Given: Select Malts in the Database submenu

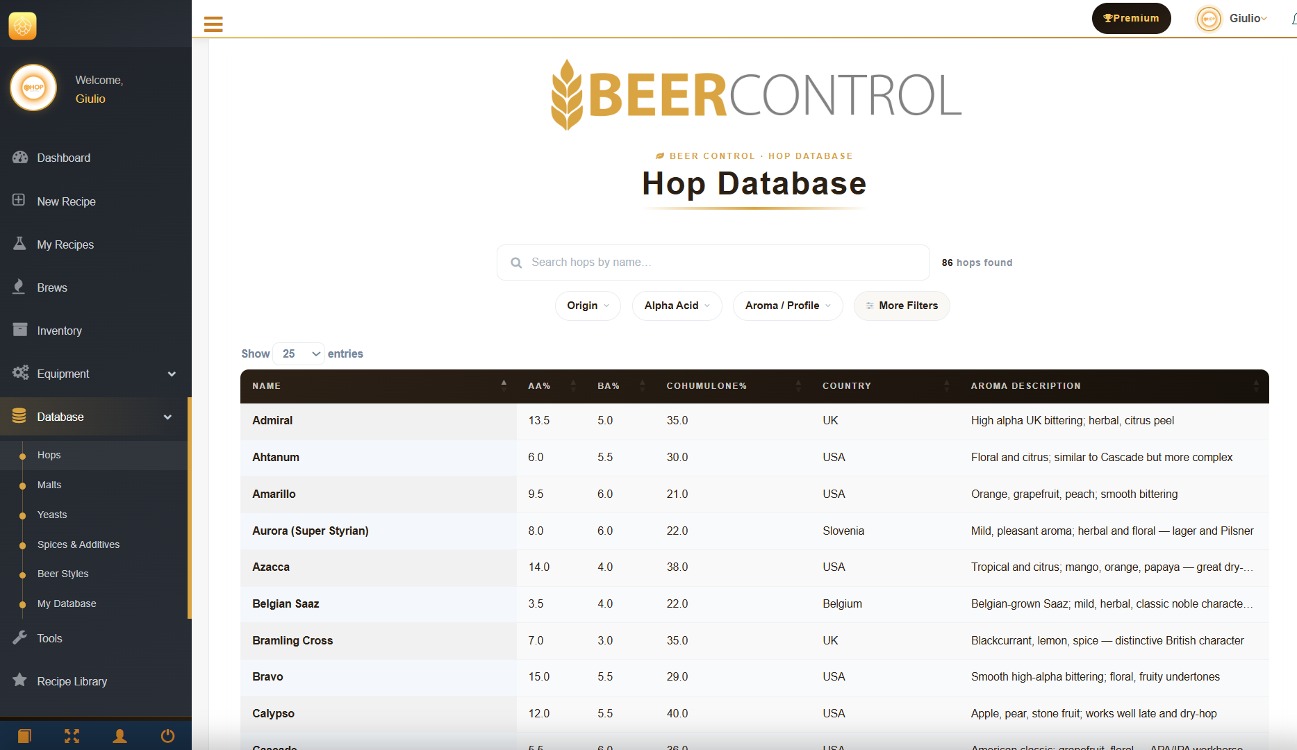Looking at the screenshot, I should point(49,485).
